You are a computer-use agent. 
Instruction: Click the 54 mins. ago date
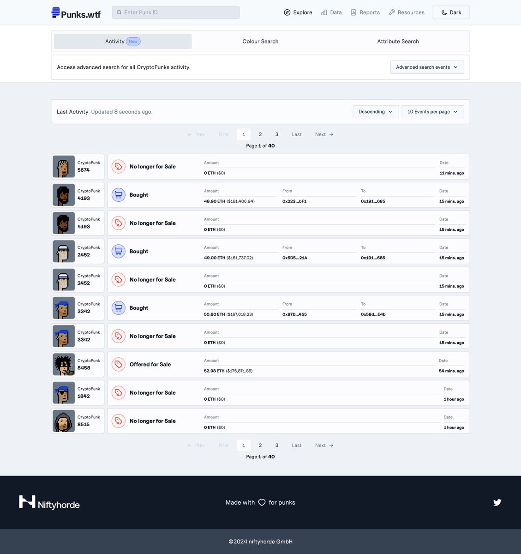tap(451, 371)
